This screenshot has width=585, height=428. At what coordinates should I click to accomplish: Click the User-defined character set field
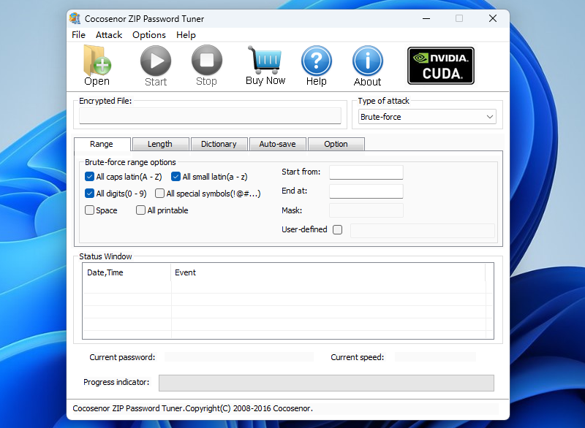point(423,231)
